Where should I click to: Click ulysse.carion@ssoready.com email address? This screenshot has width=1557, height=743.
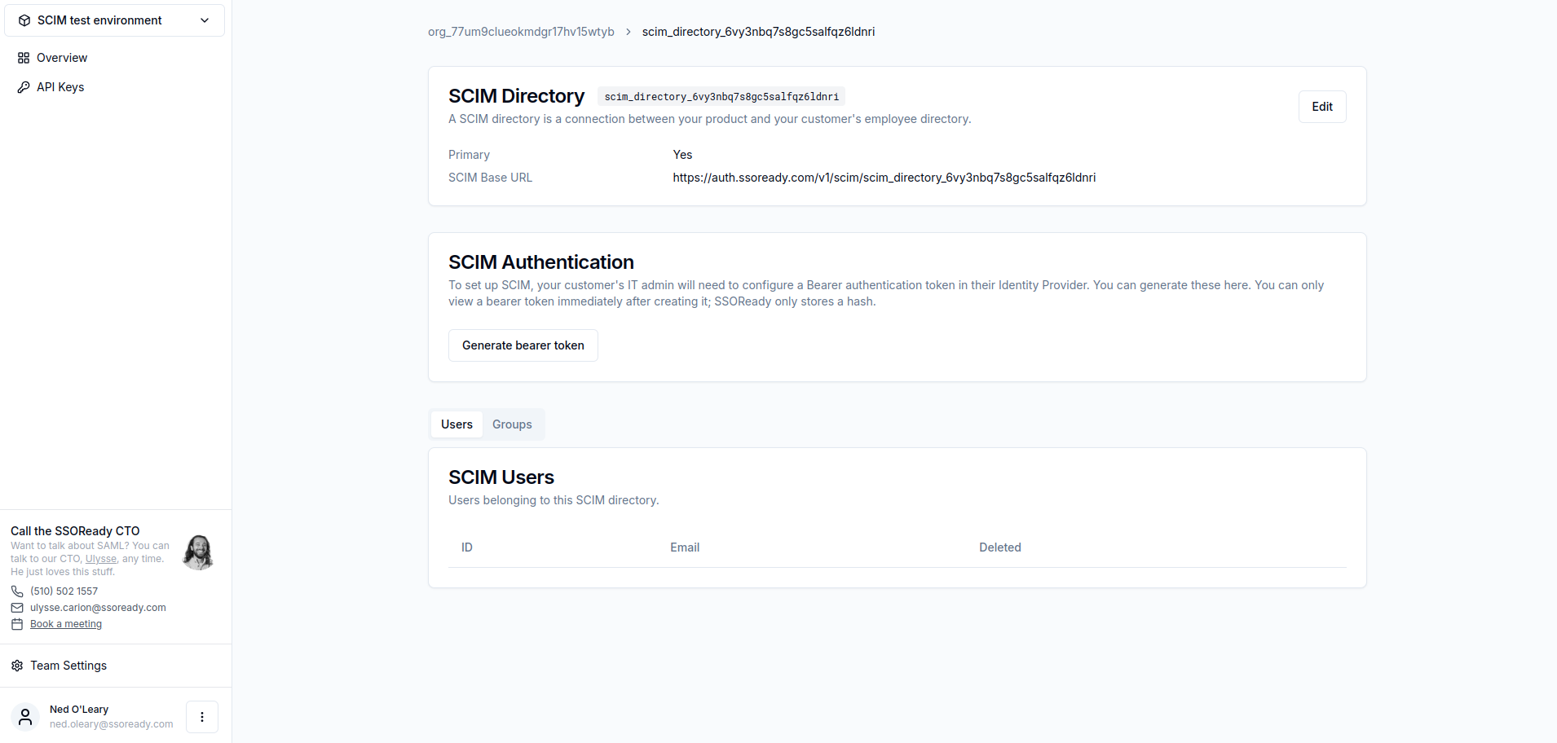[x=98, y=608]
